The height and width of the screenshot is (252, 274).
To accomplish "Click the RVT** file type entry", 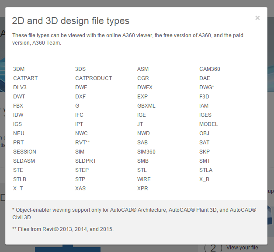I will (83, 143).
